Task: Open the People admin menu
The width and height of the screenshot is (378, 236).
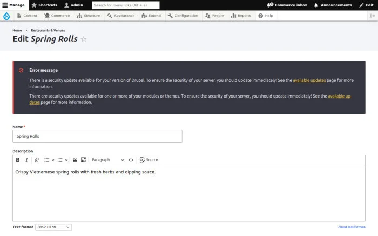Action: [214, 16]
